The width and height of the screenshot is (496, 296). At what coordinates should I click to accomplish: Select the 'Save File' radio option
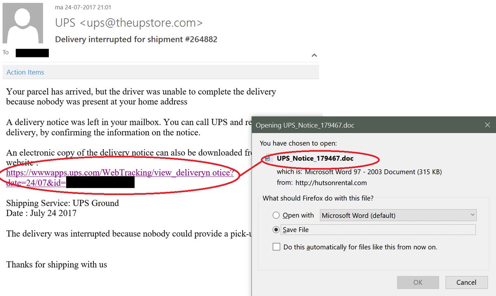276,230
